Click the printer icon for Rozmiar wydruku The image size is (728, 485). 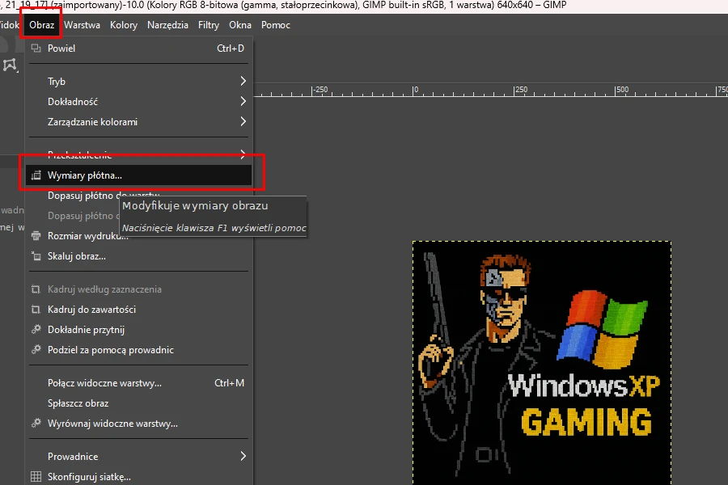[36, 236]
